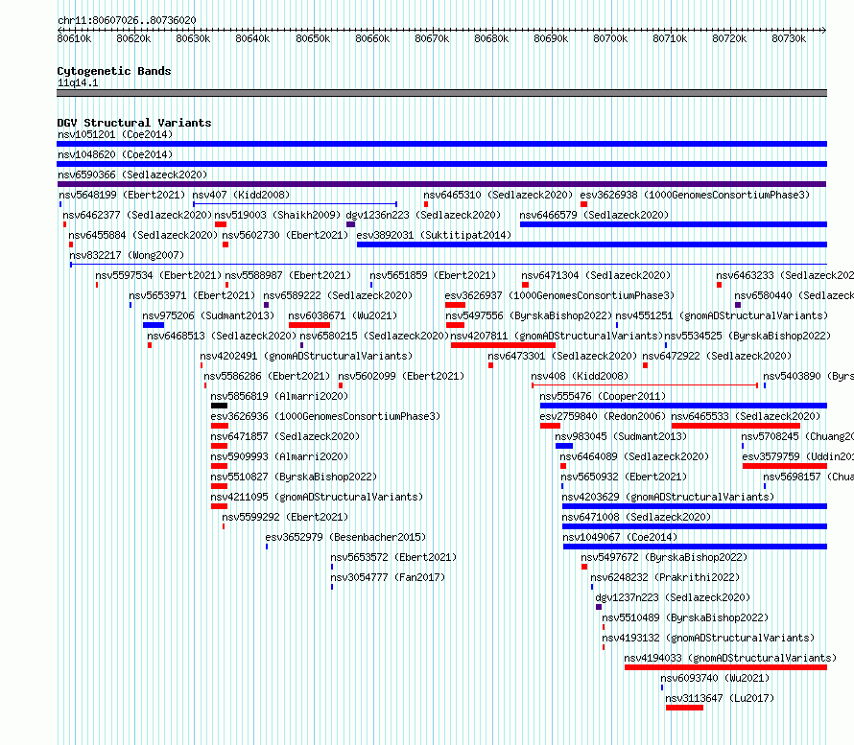Select the nsv983045 (Sudmant2013) blue bar
Viewport: 854px width, 745px height.
(x=564, y=446)
